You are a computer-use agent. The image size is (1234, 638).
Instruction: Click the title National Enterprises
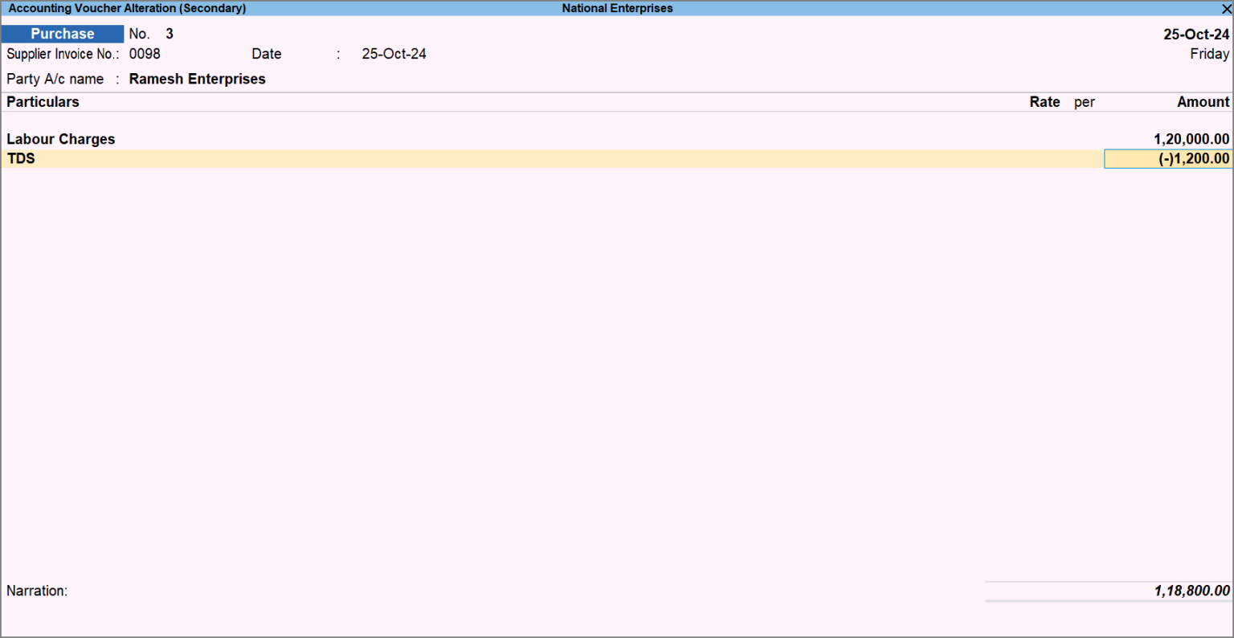[617, 8]
